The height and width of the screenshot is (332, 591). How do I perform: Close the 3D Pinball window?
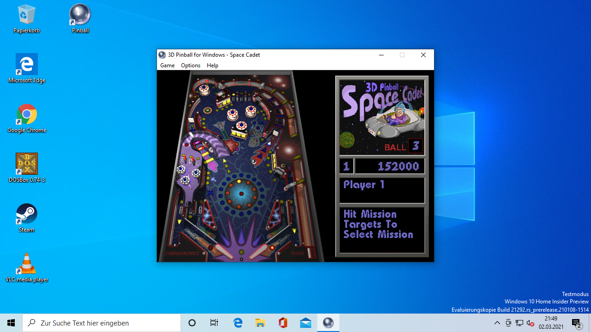click(x=423, y=55)
